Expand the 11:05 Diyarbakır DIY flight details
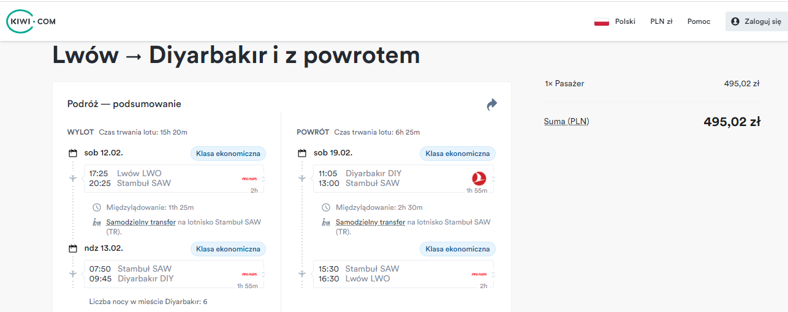The width and height of the screenshot is (788, 312). tap(403, 179)
